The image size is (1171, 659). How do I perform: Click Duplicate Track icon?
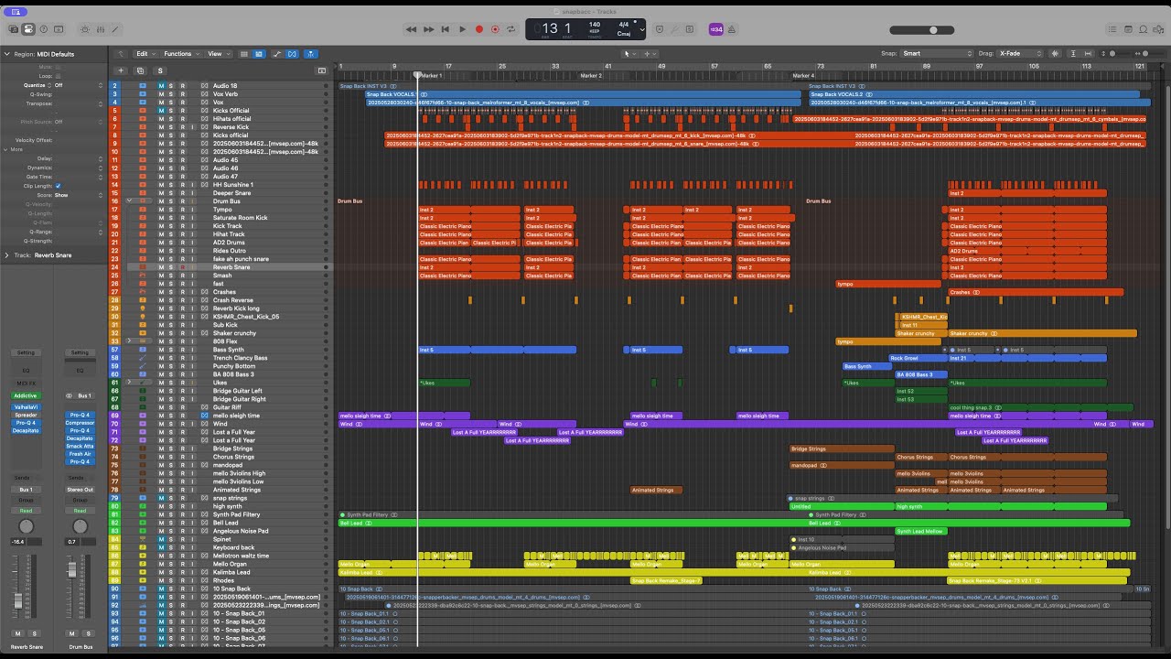coord(140,70)
